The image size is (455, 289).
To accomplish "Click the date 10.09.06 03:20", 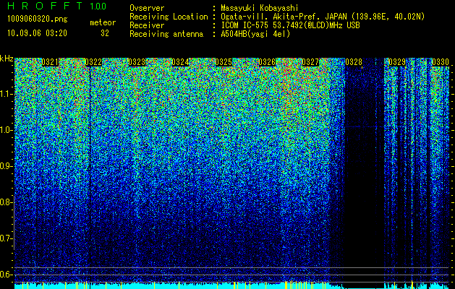I will (37, 33).
